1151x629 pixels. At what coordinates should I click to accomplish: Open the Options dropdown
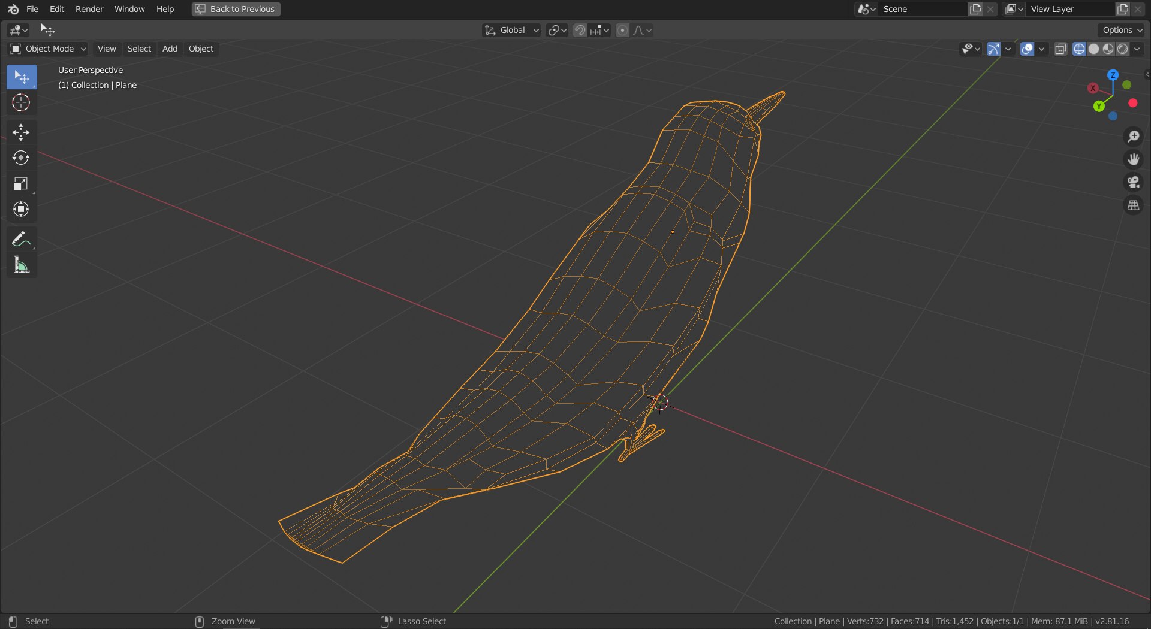[1122, 30]
